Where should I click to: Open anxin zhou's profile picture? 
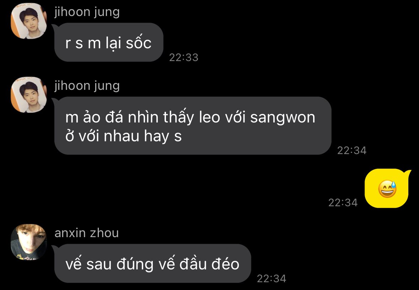click(29, 242)
